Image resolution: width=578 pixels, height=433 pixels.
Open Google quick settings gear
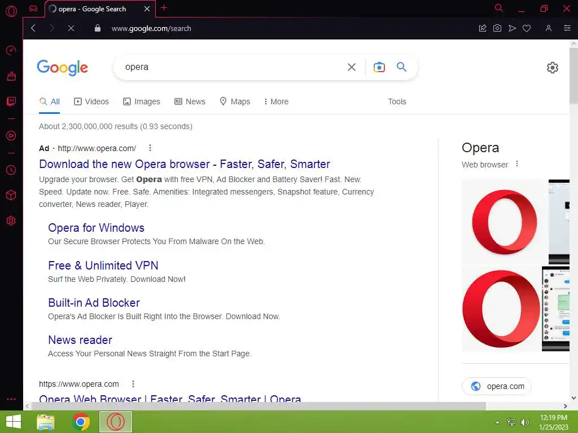pos(552,68)
